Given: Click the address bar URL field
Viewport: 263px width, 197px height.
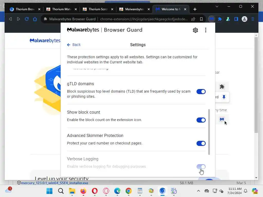Looking at the screenshot, I should (x=144, y=19).
